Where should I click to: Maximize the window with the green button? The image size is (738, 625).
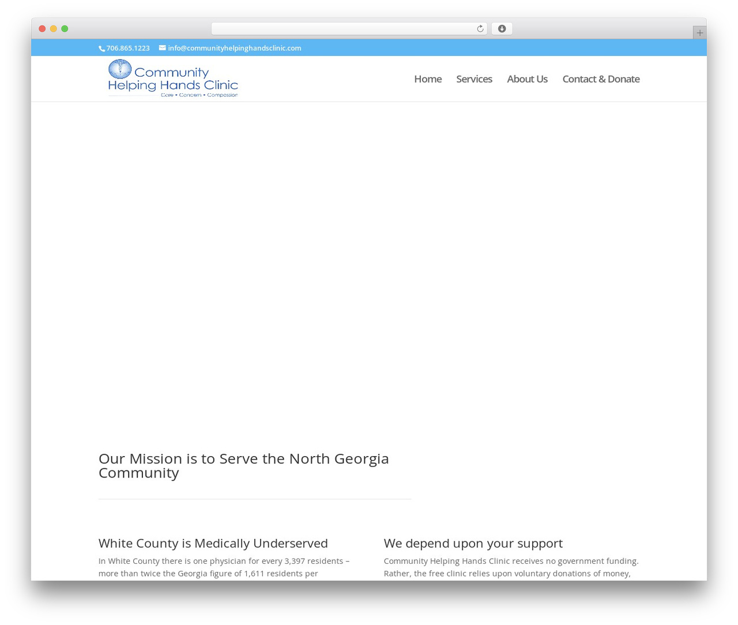pos(65,29)
